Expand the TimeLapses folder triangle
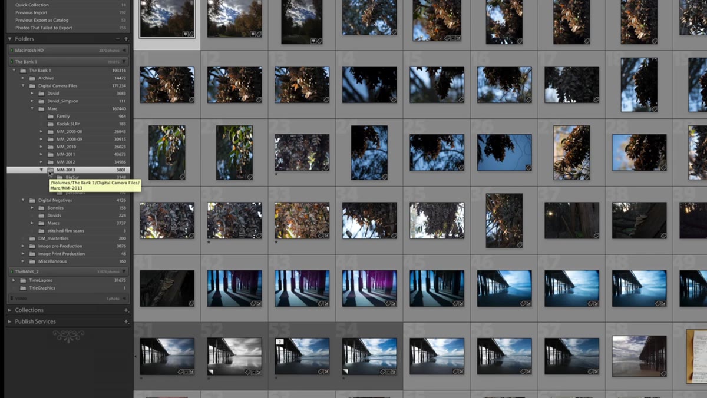Image resolution: width=707 pixels, height=398 pixels. coord(14,281)
